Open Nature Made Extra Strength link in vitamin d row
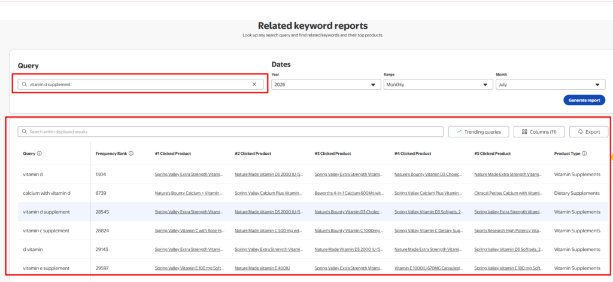This screenshot has width=613, height=282. [x=509, y=174]
